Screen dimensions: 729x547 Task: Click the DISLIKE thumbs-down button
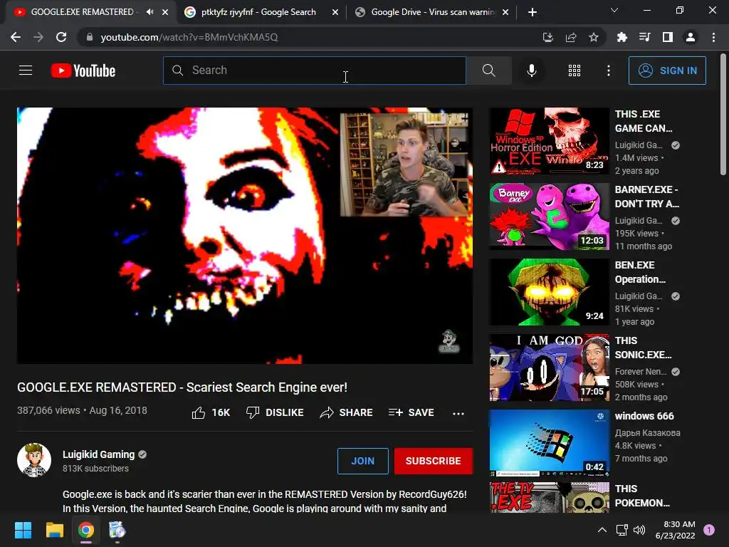(275, 412)
